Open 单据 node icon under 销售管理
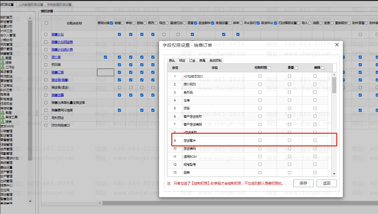 tap(3, 58)
